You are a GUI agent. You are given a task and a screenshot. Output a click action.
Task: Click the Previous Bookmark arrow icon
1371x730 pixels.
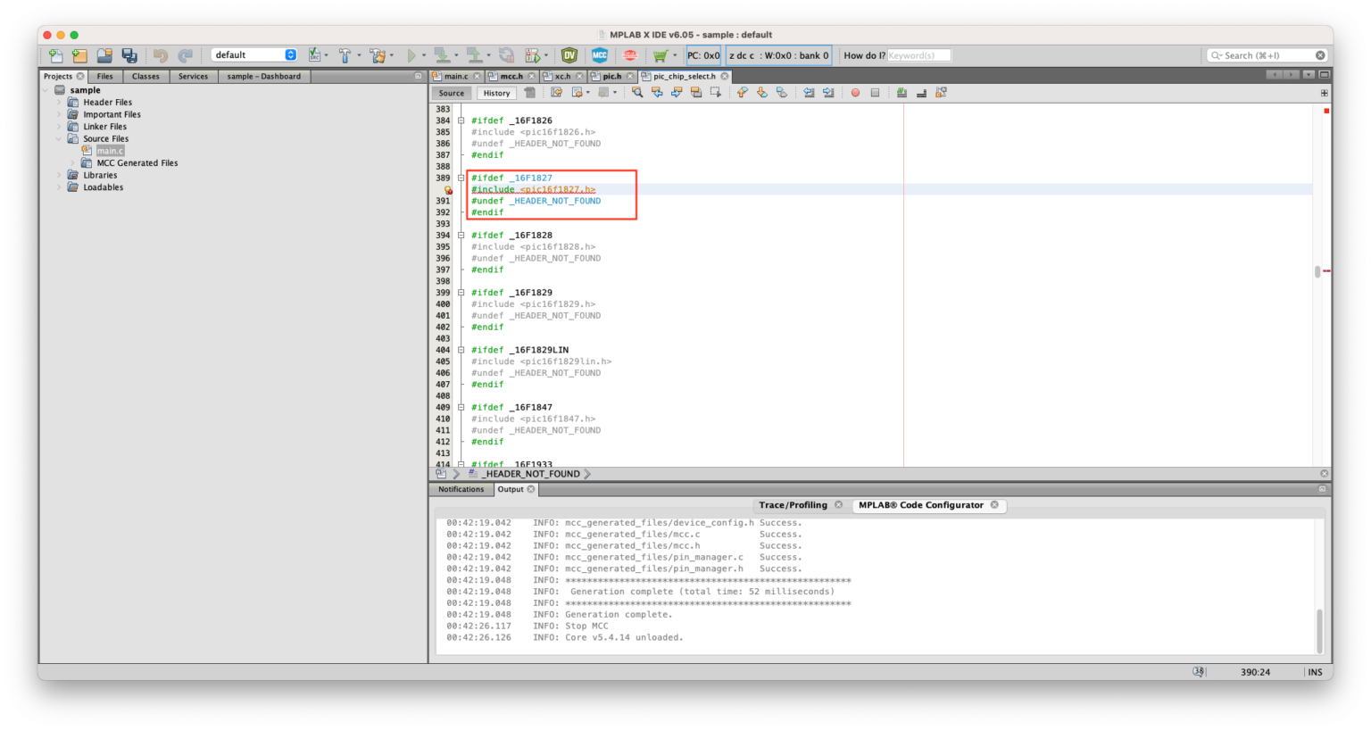click(743, 93)
